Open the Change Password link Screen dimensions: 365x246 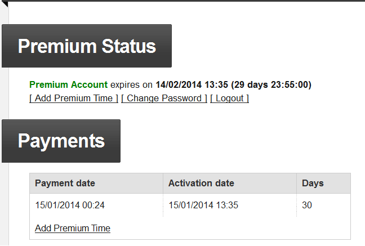(x=164, y=98)
